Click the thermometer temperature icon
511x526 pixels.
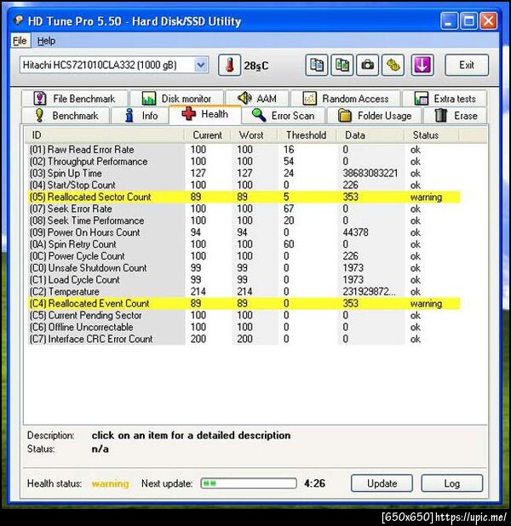[229, 65]
